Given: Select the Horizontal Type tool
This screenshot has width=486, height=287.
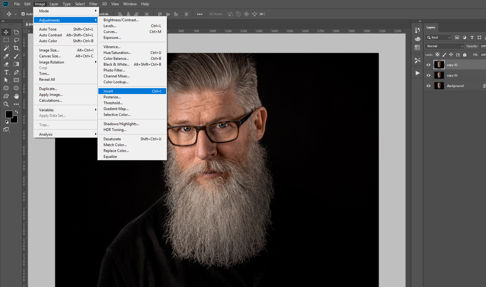Looking at the screenshot, I should [6, 72].
